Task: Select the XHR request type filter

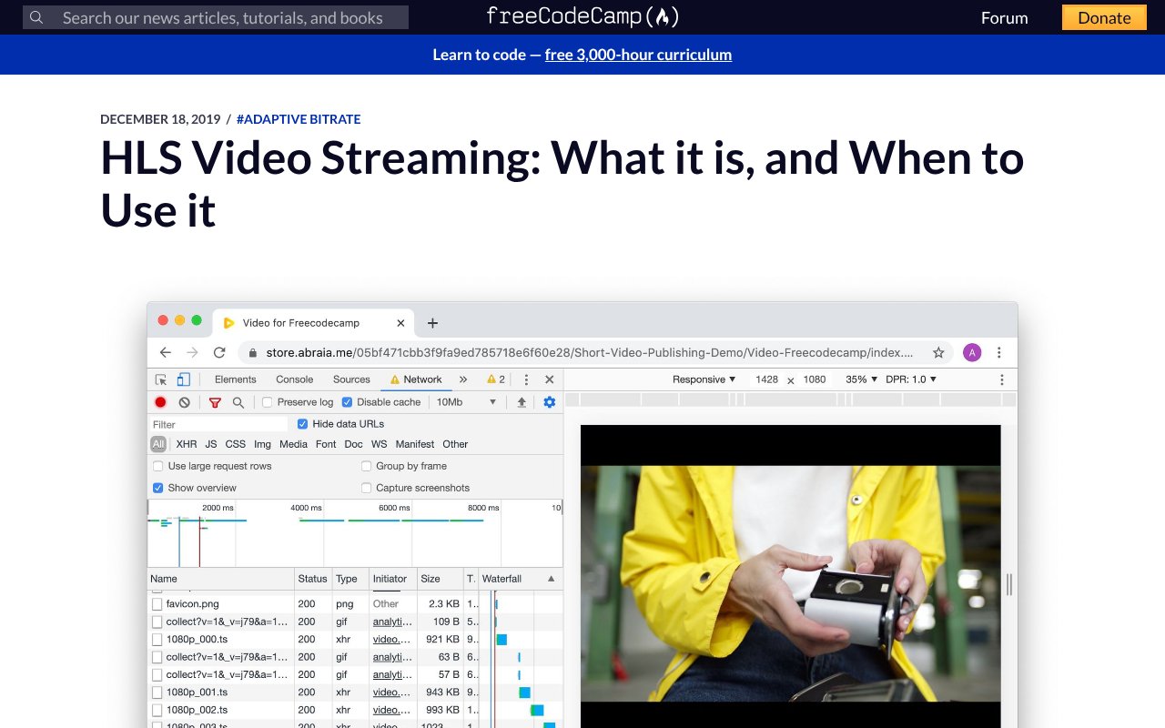Action: pyautogui.click(x=186, y=444)
